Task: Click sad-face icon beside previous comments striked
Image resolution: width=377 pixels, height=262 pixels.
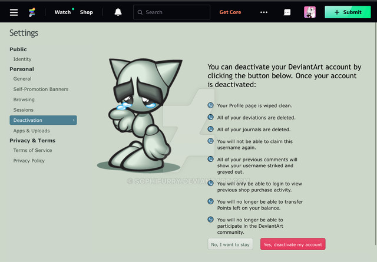Action: click(211, 159)
